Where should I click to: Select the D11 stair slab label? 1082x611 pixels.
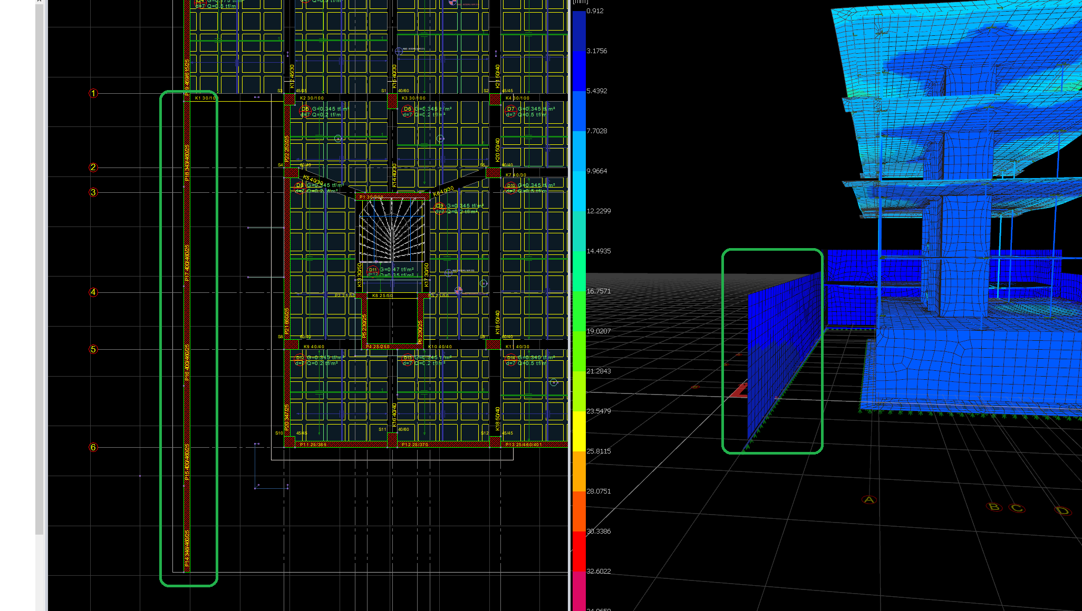click(x=373, y=270)
